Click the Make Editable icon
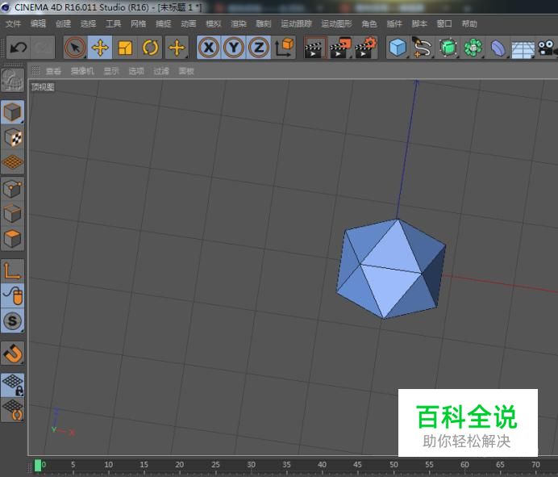The image size is (558, 477). pos(12,80)
